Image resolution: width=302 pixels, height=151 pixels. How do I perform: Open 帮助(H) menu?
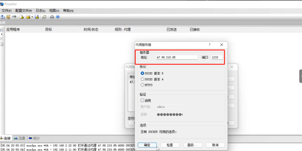(68, 11)
